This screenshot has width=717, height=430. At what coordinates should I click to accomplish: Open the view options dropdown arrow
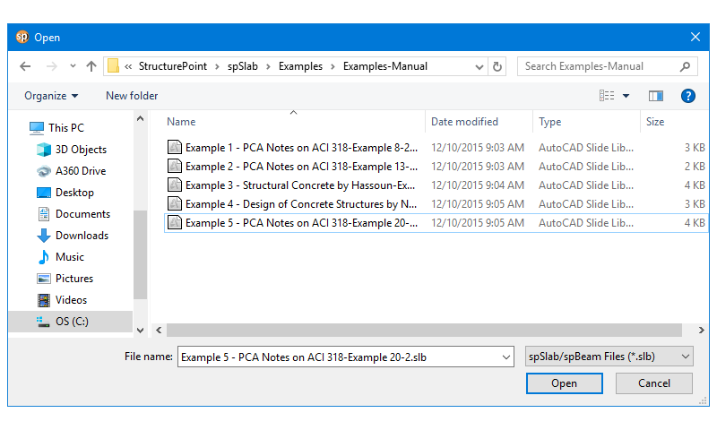click(626, 96)
